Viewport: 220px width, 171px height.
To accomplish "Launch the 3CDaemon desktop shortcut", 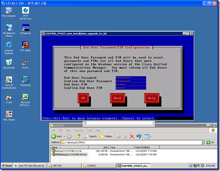I will click(25, 29).
